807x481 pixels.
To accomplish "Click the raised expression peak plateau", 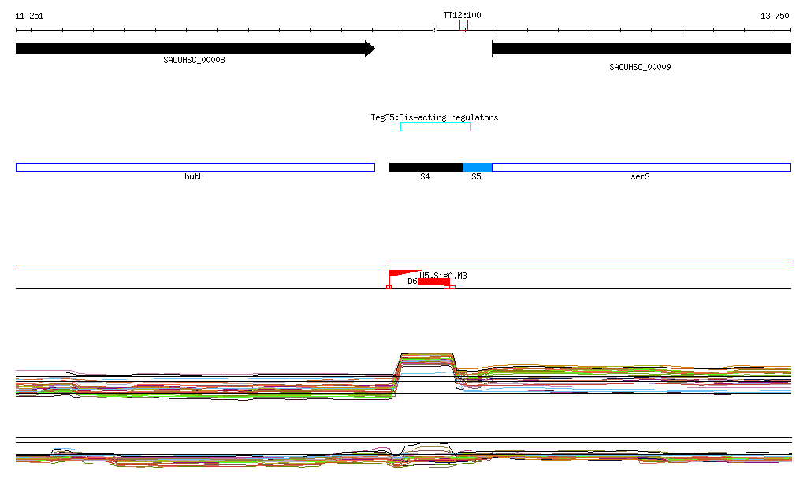I will pos(427,356).
